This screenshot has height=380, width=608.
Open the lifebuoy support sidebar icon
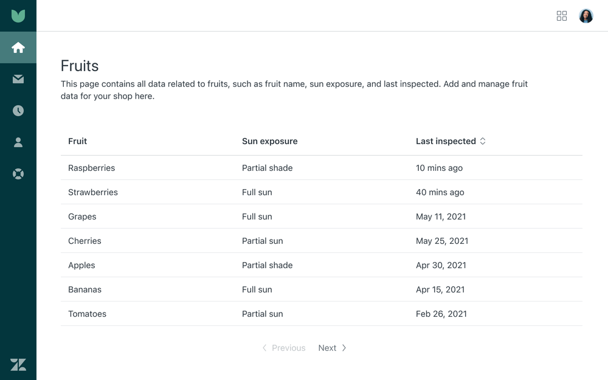[x=18, y=174]
